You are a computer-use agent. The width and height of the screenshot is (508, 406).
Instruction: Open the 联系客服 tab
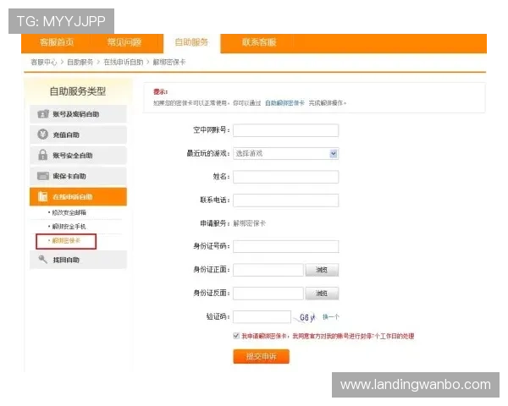pos(259,42)
